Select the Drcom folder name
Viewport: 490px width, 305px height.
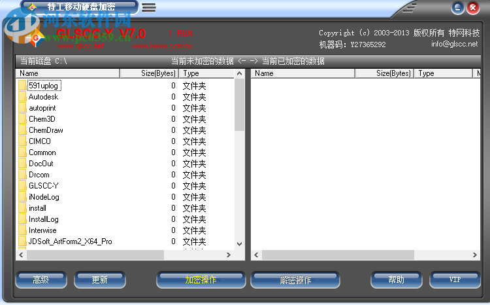[x=39, y=175]
